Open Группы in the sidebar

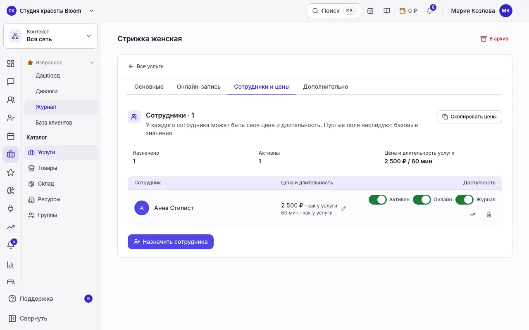[x=61, y=215]
